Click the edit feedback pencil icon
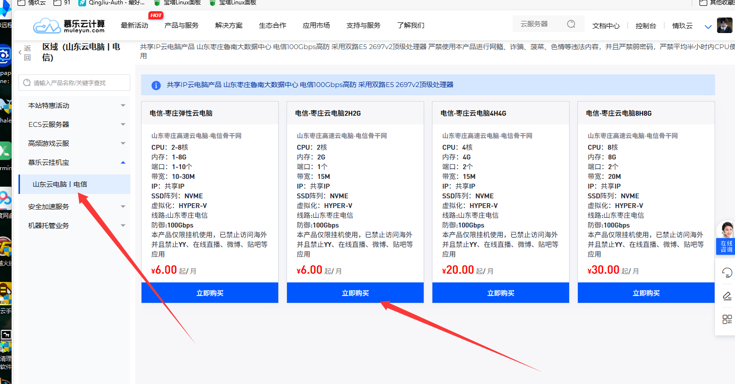The width and height of the screenshot is (735, 384). (x=727, y=296)
